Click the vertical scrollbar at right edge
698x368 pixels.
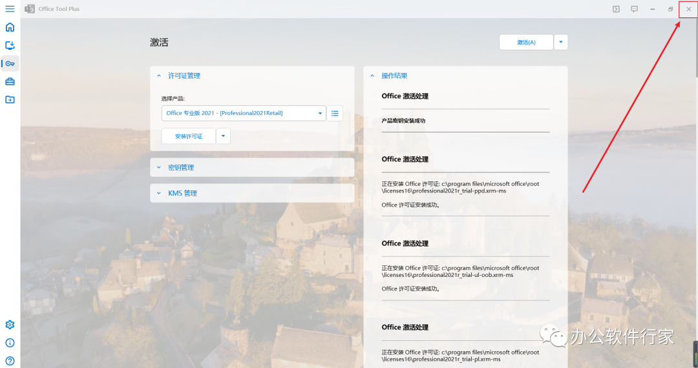pos(696,49)
